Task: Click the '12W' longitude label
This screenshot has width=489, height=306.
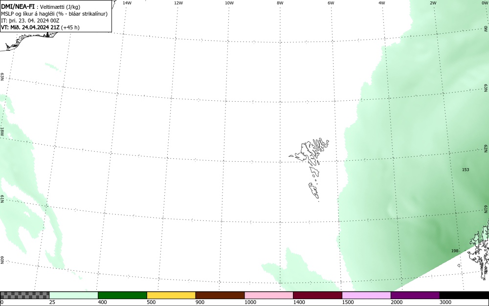Action: click(178, 3)
